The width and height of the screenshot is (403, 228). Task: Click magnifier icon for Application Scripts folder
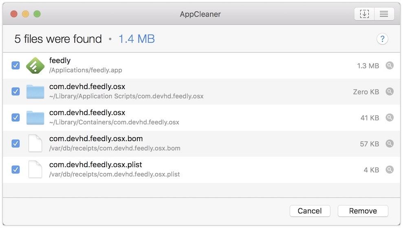390,92
